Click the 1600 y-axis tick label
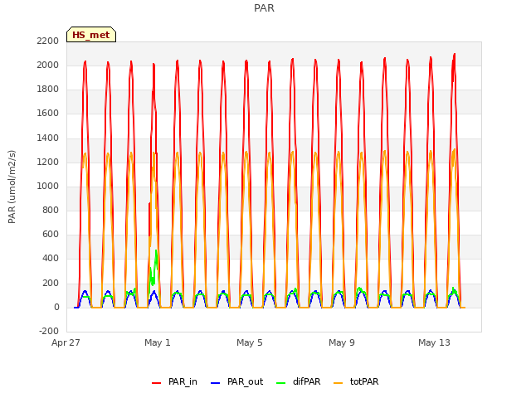This screenshot has height=398, width=531. [x=48, y=113]
